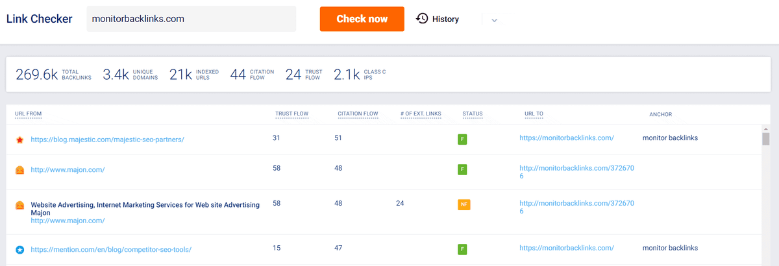The width and height of the screenshot is (779, 266).
Task: Sort by TRUST FLOW column header
Action: pos(291,114)
